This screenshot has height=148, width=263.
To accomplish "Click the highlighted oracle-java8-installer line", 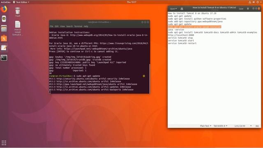I will pyautogui.click(x=194, y=27).
